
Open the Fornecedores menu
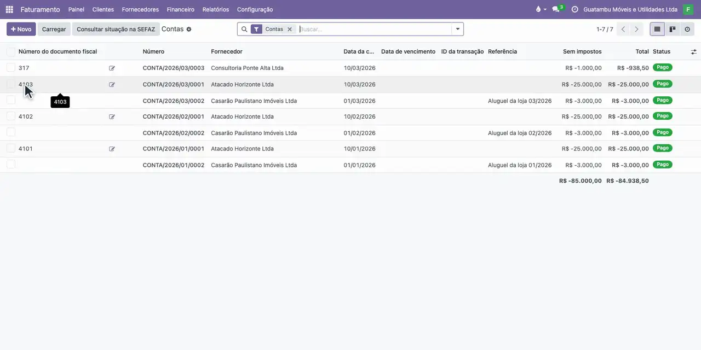click(140, 9)
